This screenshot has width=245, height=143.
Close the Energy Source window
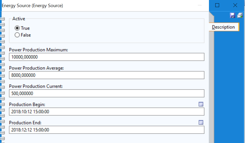(235, 5)
